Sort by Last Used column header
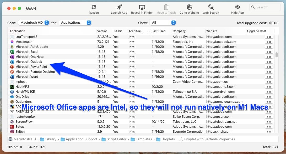 pos(159,31)
